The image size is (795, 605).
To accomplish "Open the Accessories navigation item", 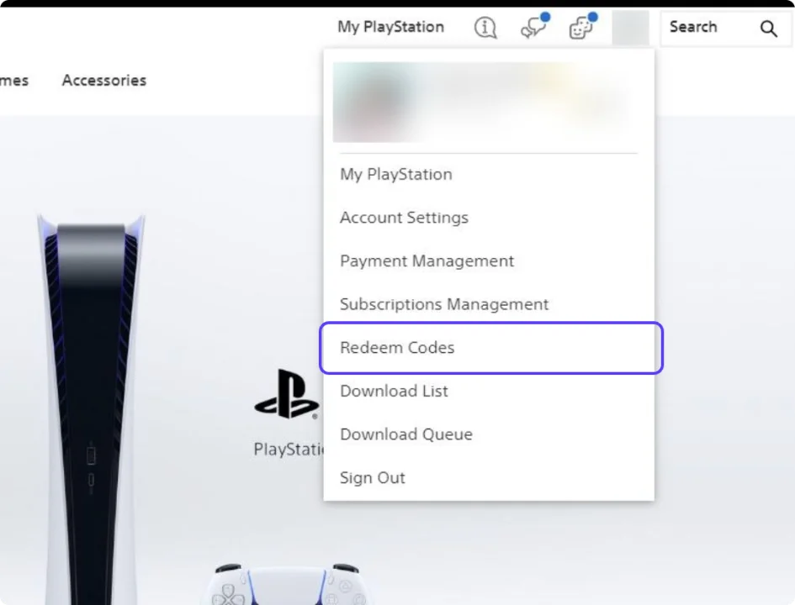I will coord(104,80).
